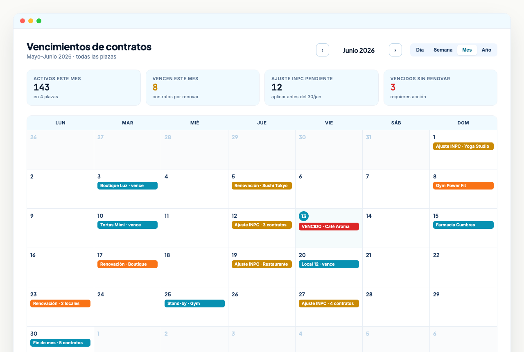The width and height of the screenshot is (524, 352).
Task: Click the LUN column header
Action: click(x=61, y=123)
